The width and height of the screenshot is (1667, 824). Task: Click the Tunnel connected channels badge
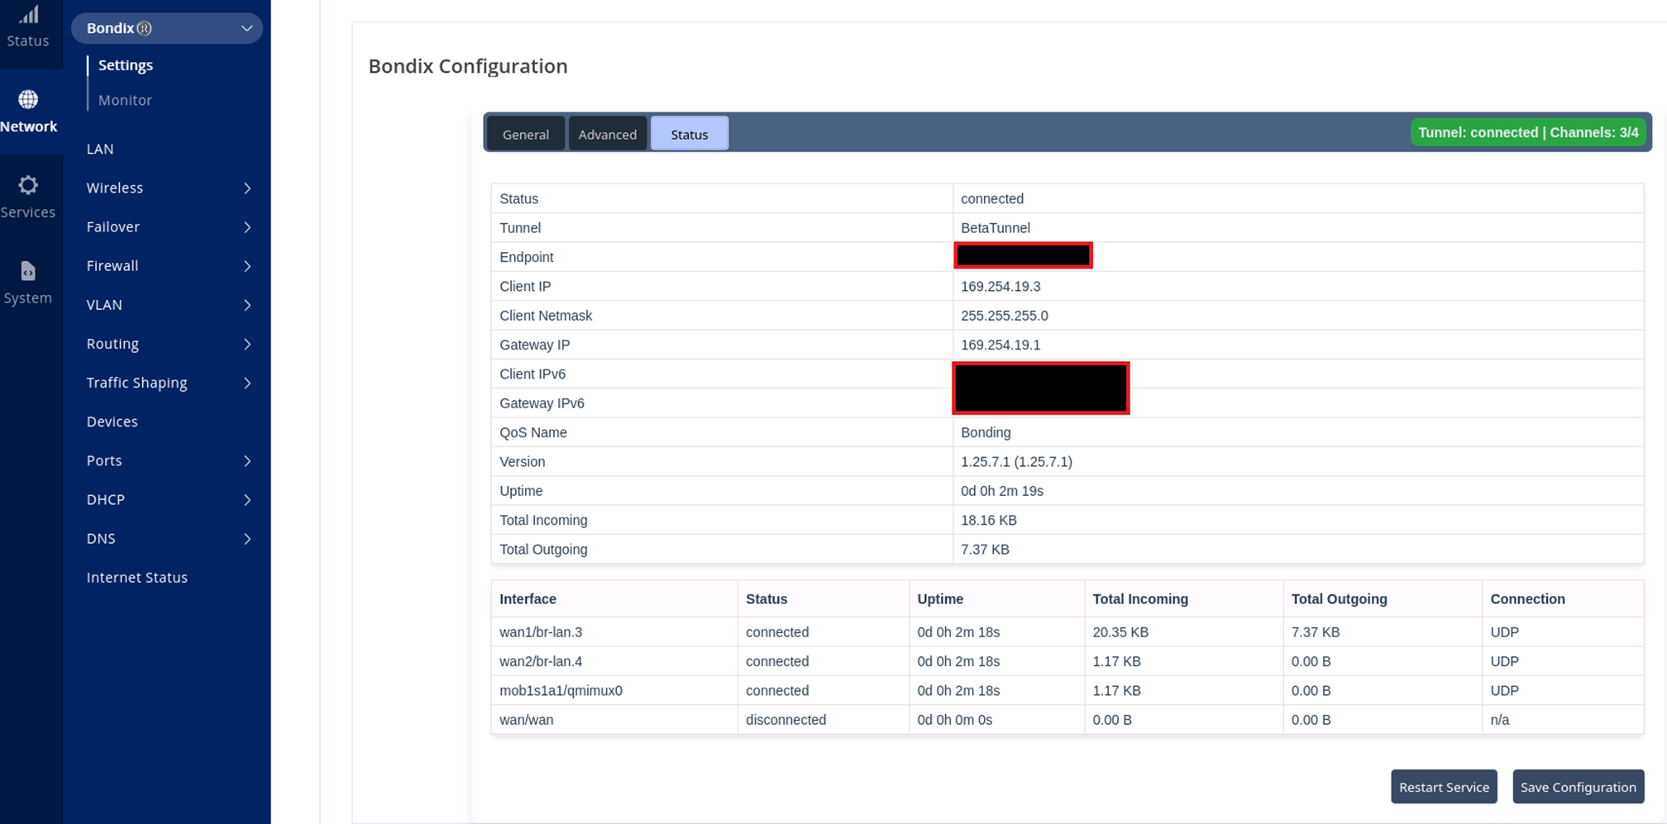pyautogui.click(x=1528, y=132)
